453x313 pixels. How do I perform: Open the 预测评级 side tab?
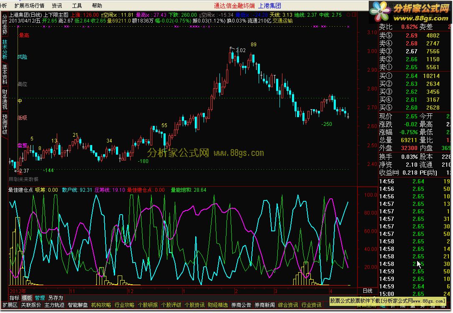[5, 124]
